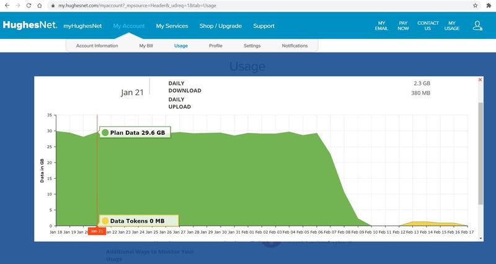Screen dimensions: 496x264
Task: Select the Account Information tab
Action: 97,46
